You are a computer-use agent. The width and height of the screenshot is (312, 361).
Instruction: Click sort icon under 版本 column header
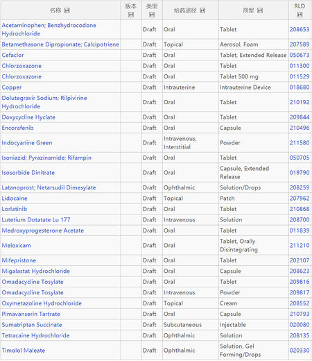pos(131,15)
